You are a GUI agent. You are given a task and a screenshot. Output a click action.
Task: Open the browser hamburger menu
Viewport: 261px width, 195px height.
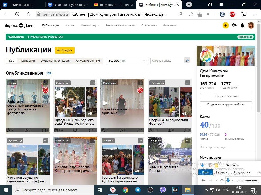221,5
